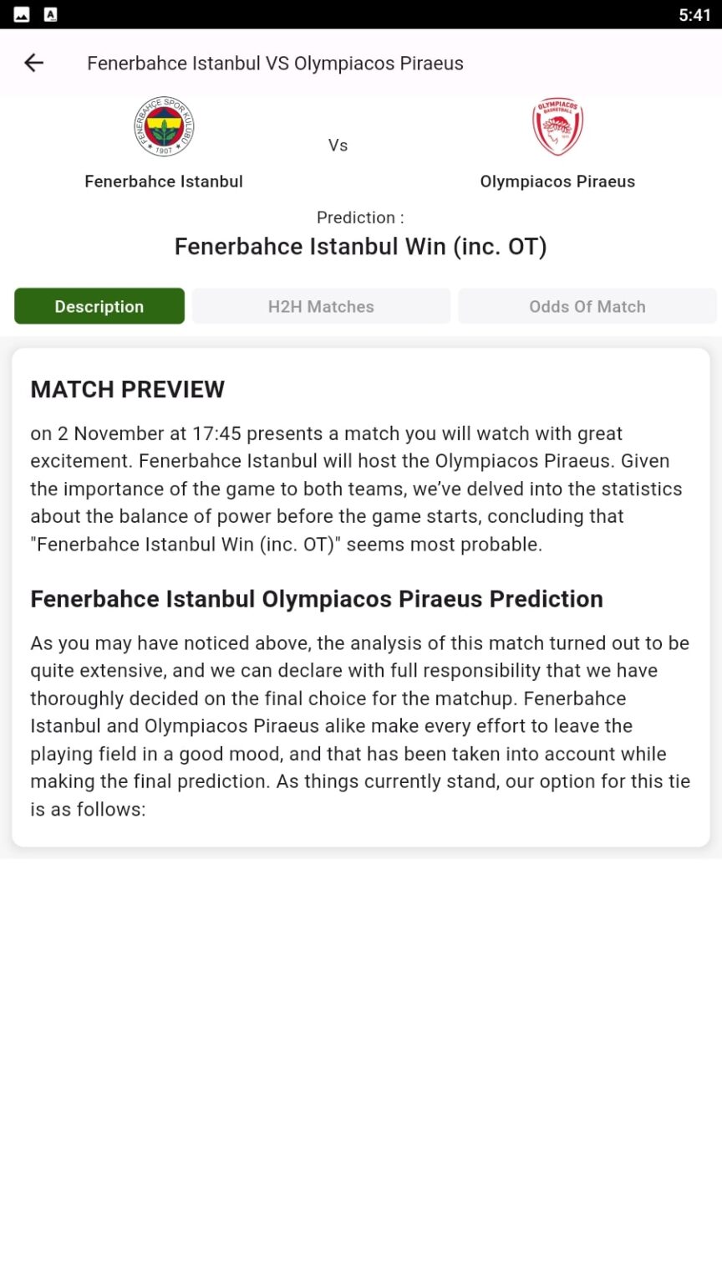Tap the 'A' notification icon in status bar
The height and width of the screenshot is (1285, 722).
tap(52, 13)
